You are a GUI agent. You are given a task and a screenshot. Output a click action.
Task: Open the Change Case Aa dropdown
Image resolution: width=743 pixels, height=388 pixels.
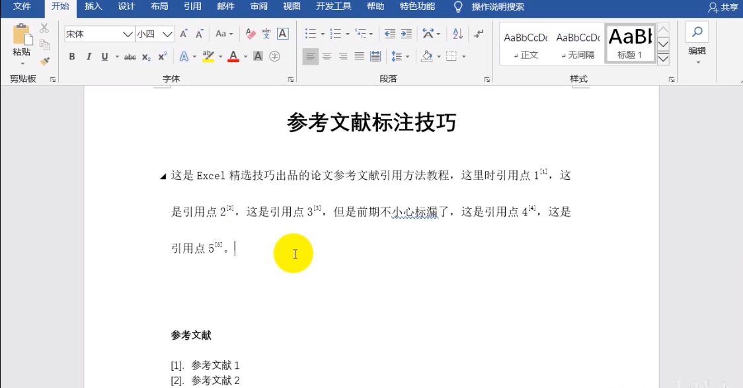pyautogui.click(x=223, y=34)
